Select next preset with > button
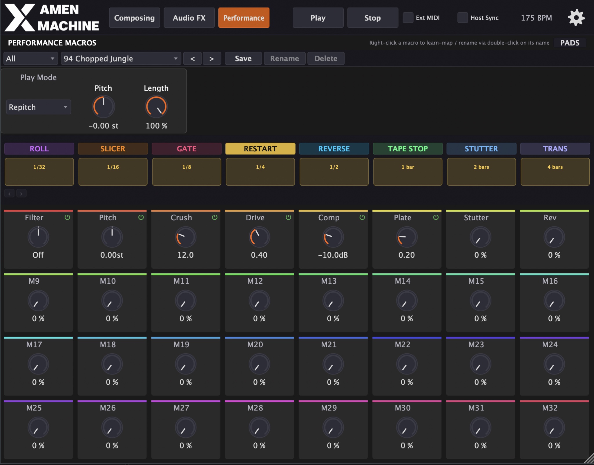 click(212, 59)
